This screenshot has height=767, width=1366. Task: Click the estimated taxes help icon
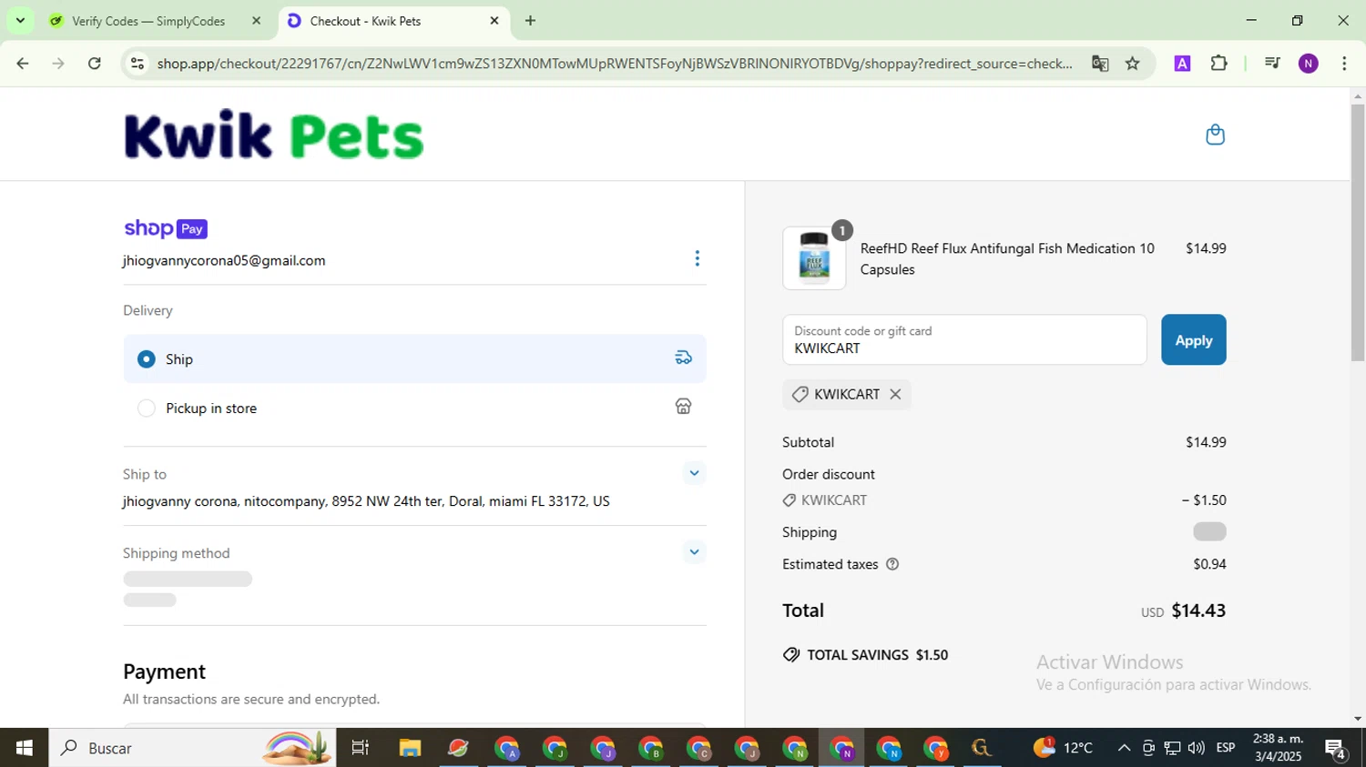[x=892, y=564]
